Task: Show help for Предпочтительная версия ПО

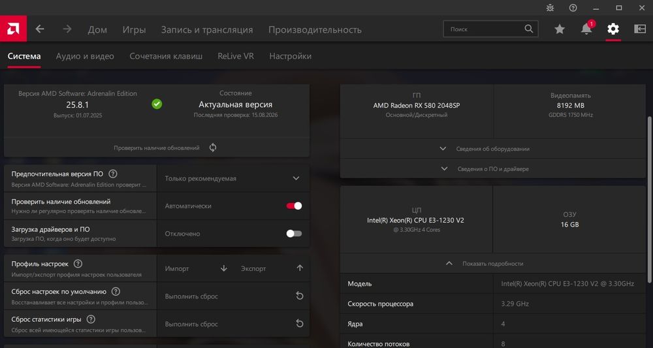Action: [x=112, y=174]
